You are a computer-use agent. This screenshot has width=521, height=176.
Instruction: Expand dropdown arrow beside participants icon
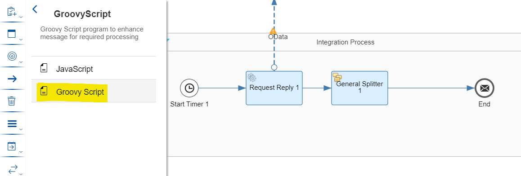pyautogui.click(x=21, y=17)
